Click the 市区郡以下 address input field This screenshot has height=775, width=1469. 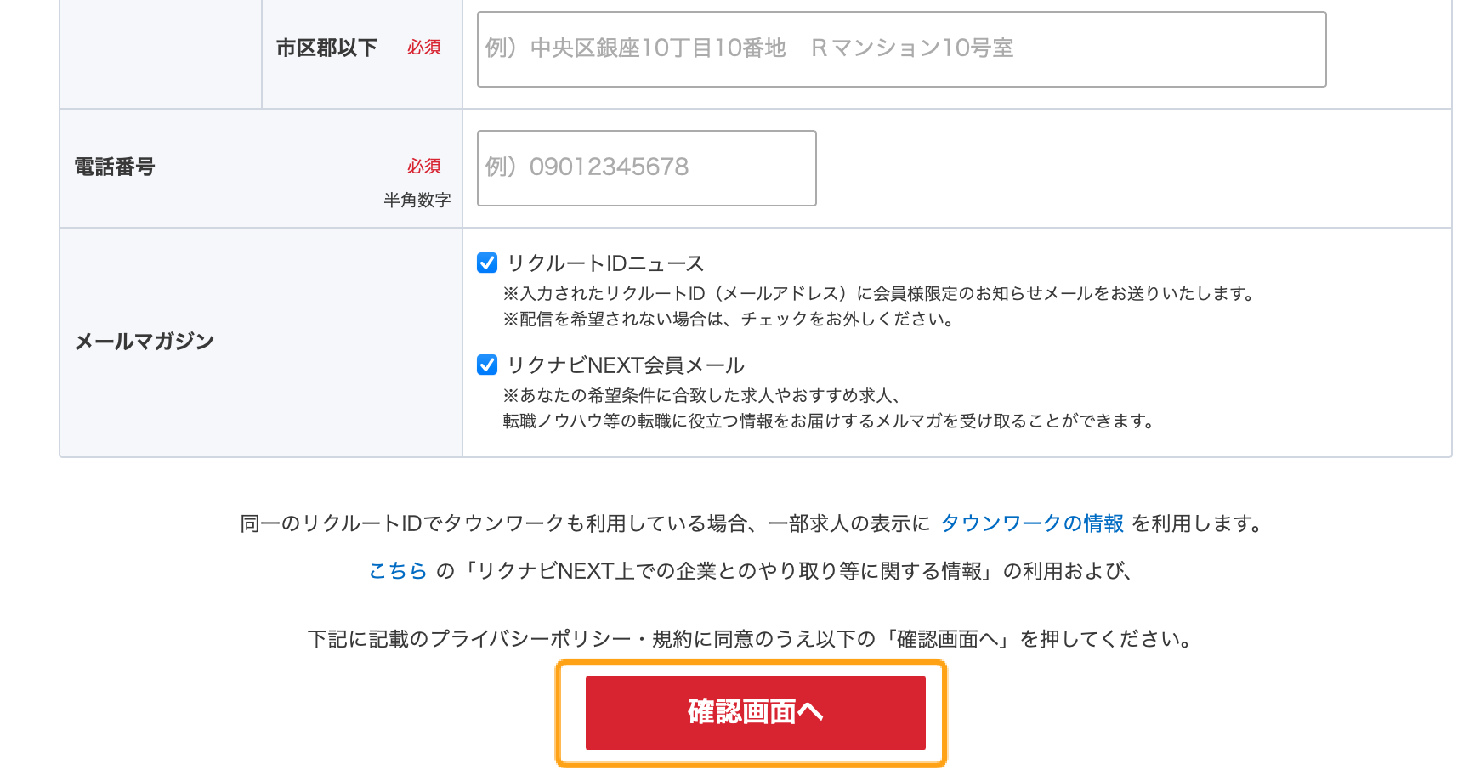point(901,49)
